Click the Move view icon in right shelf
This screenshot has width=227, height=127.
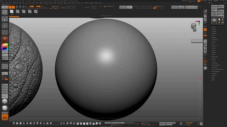click(x=205, y=44)
